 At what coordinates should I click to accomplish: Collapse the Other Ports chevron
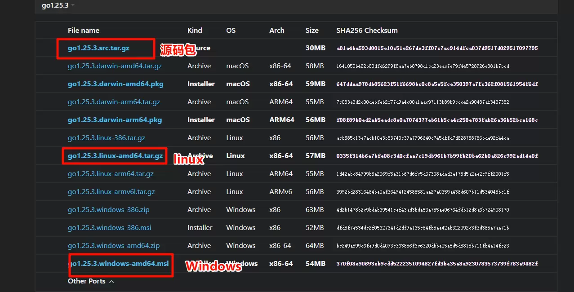(x=111, y=282)
